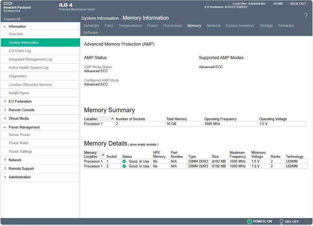Open the help question mark icon
The image size is (313, 226).
pos(306,15)
